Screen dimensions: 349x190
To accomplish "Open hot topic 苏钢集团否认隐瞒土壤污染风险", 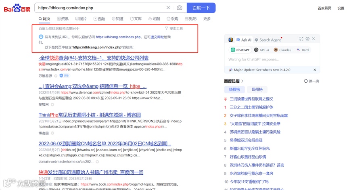I will click(255, 132).
